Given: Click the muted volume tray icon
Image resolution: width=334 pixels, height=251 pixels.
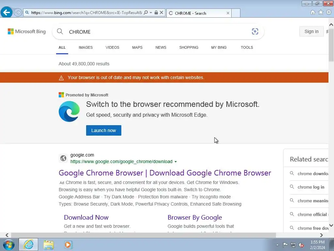Looking at the screenshot, I should [x=301, y=245].
